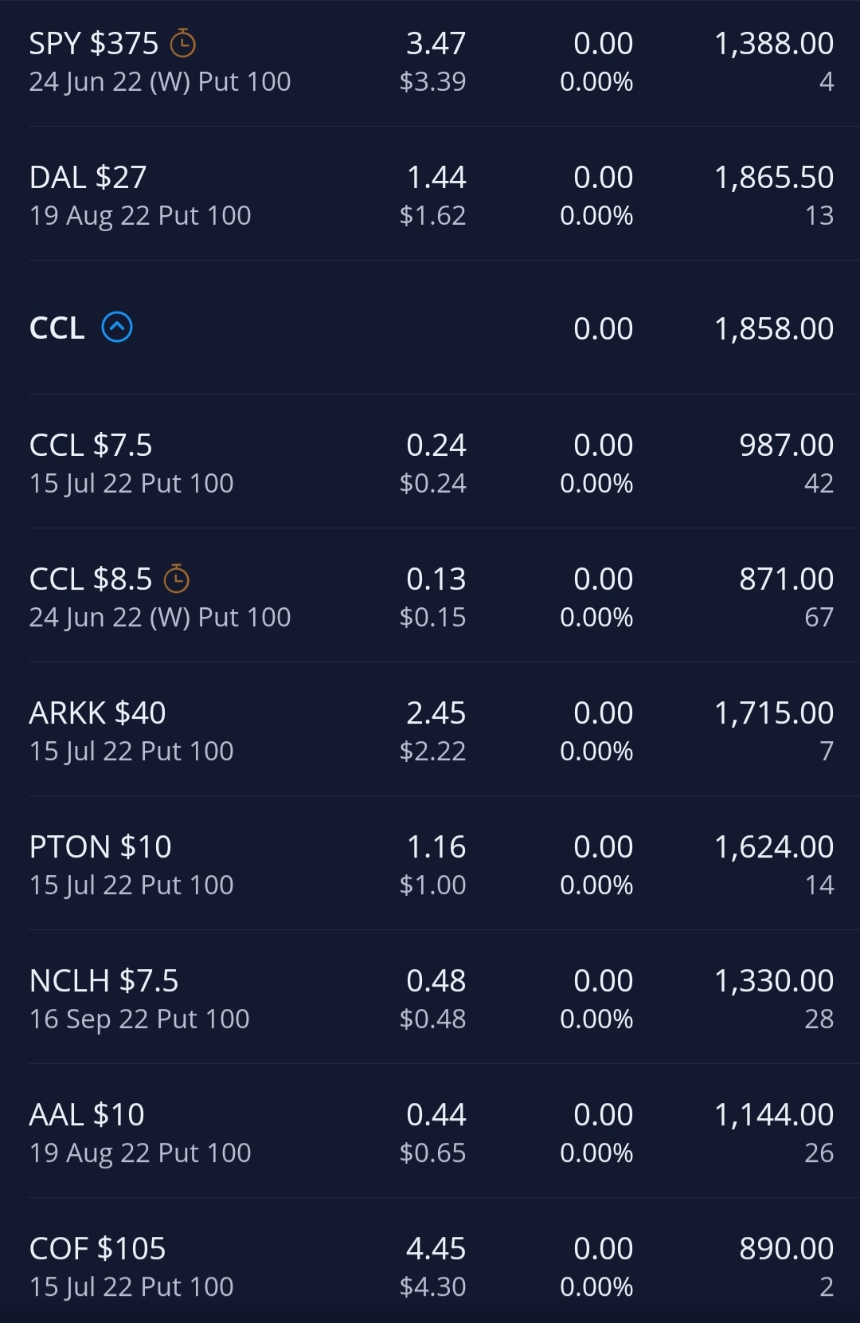Open the ARKK $40 put position
The height and width of the screenshot is (1323, 860).
point(430,729)
